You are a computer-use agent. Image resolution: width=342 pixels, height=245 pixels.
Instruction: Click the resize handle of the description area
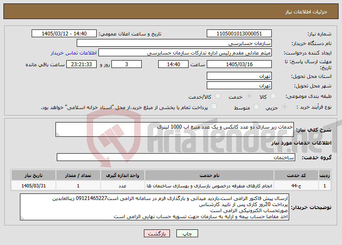coord(58,135)
